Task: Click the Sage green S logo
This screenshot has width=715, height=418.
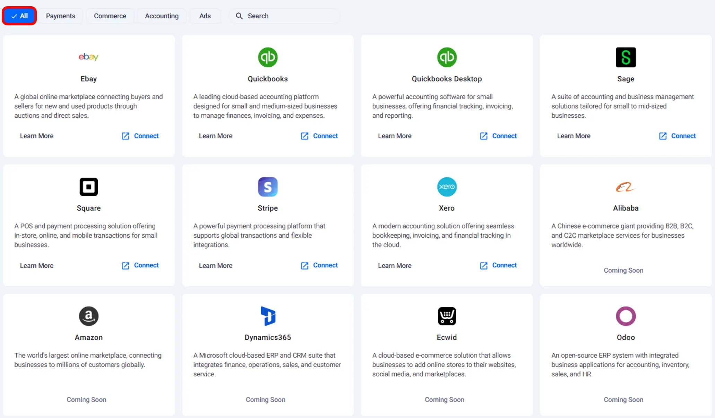Action: [626, 57]
